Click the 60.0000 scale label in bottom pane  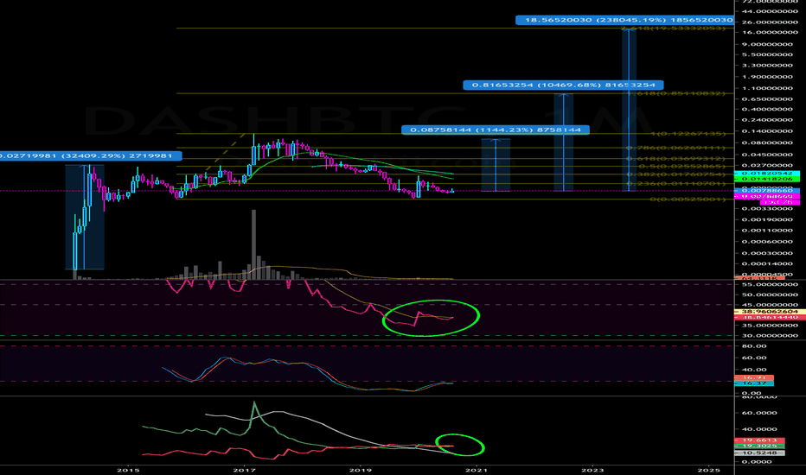coord(760,413)
